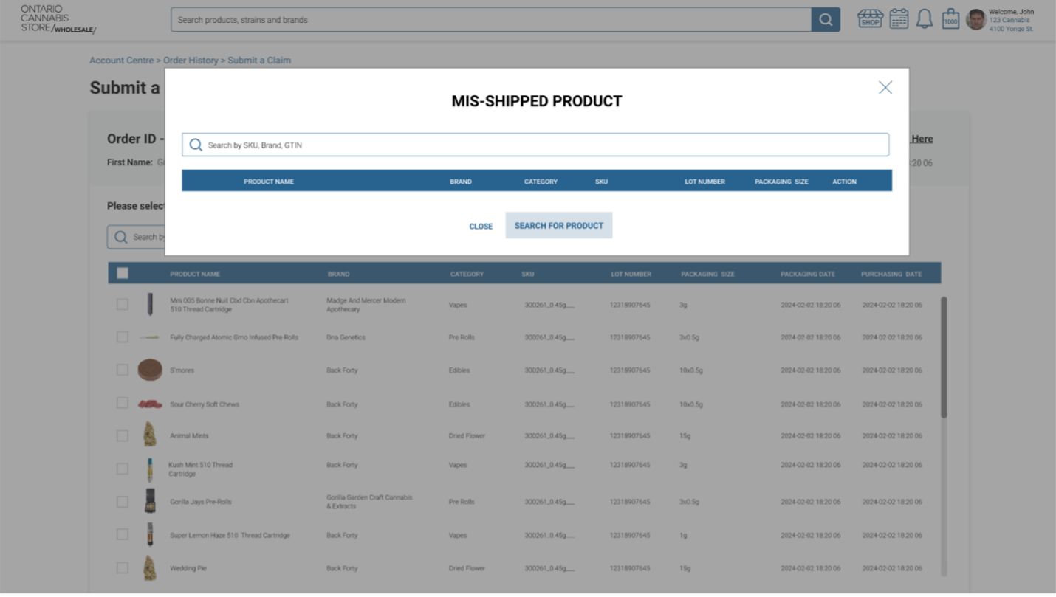Focus the top search products, strains and brands field
Image resolution: width=1056 pixels, height=597 pixels.
pos(491,20)
